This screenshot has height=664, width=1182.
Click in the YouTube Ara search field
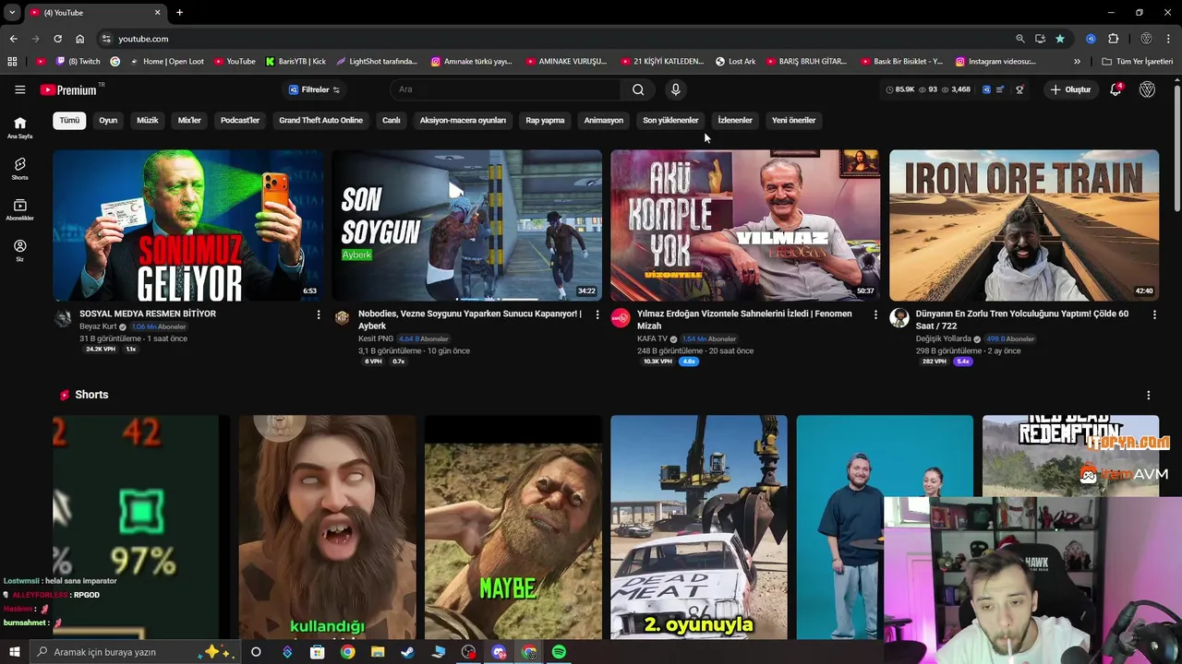pos(506,89)
